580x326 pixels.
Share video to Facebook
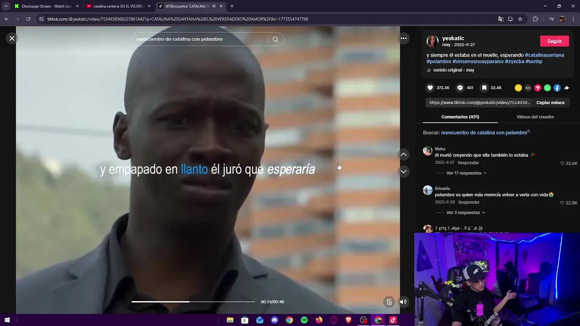pyautogui.click(x=557, y=88)
